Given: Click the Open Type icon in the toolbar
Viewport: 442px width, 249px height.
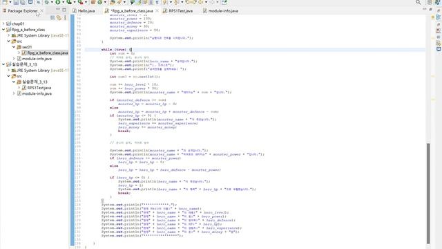Looking at the screenshot, I should [x=112, y=2].
